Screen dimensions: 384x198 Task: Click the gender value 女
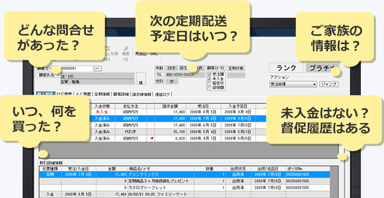172,81
